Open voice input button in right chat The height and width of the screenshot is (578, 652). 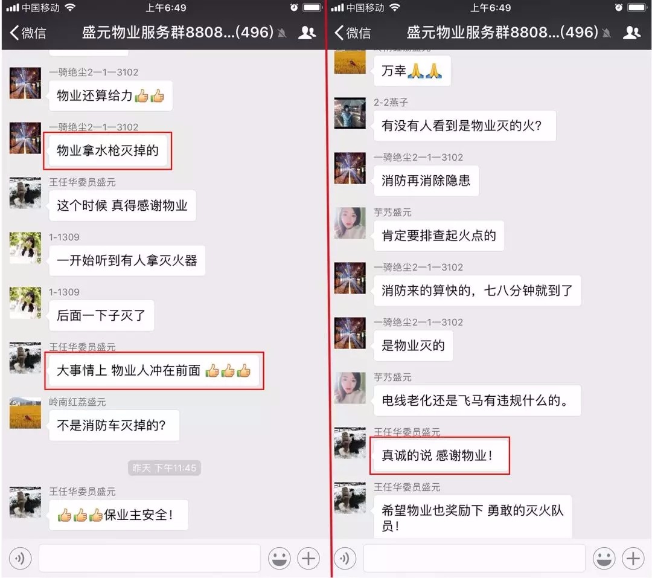345,559
